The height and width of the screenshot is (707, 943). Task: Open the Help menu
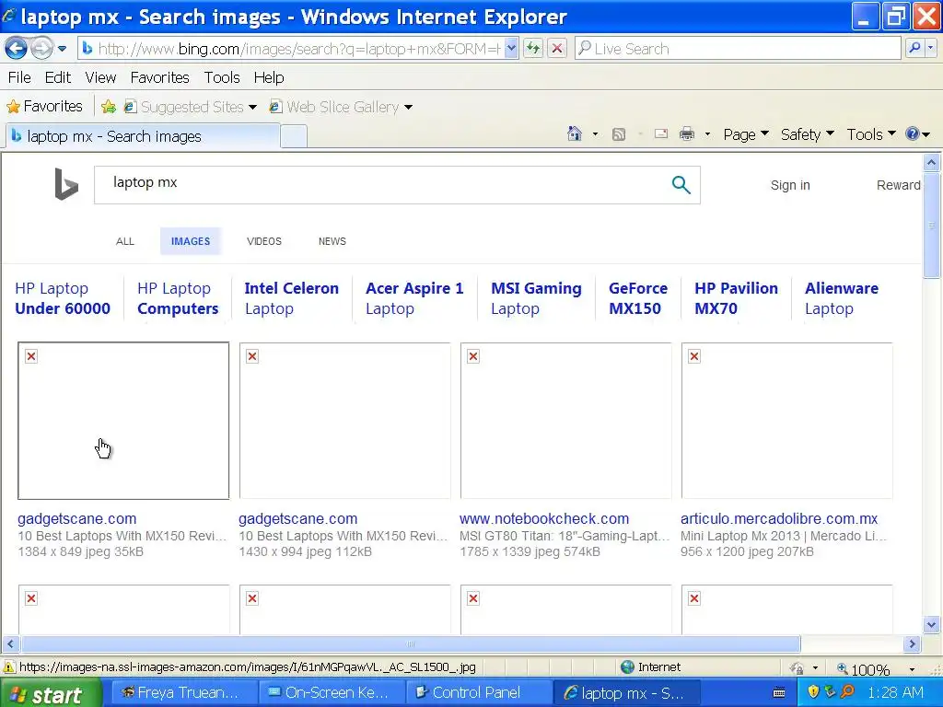[268, 77]
